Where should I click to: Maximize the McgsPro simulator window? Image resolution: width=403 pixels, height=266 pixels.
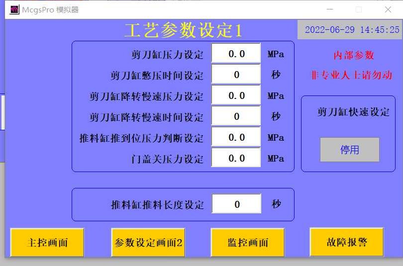click(x=359, y=9)
